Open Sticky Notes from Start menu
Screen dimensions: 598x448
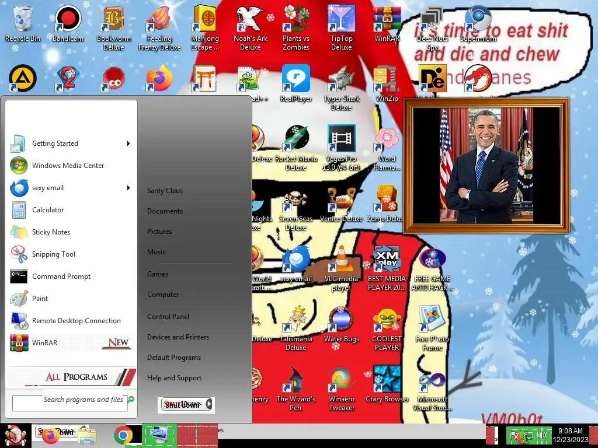click(71, 232)
